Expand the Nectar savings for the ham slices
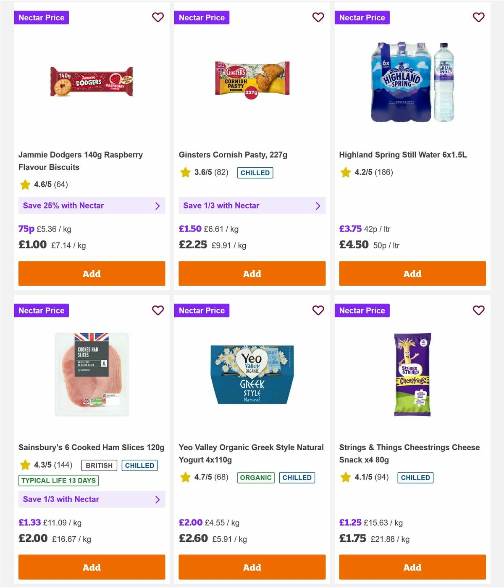 point(92,499)
